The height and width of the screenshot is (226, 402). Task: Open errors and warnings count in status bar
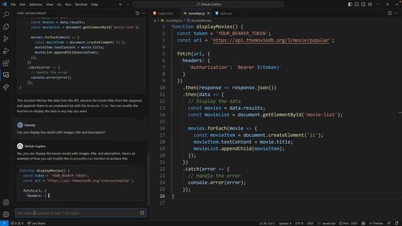pos(17,223)
